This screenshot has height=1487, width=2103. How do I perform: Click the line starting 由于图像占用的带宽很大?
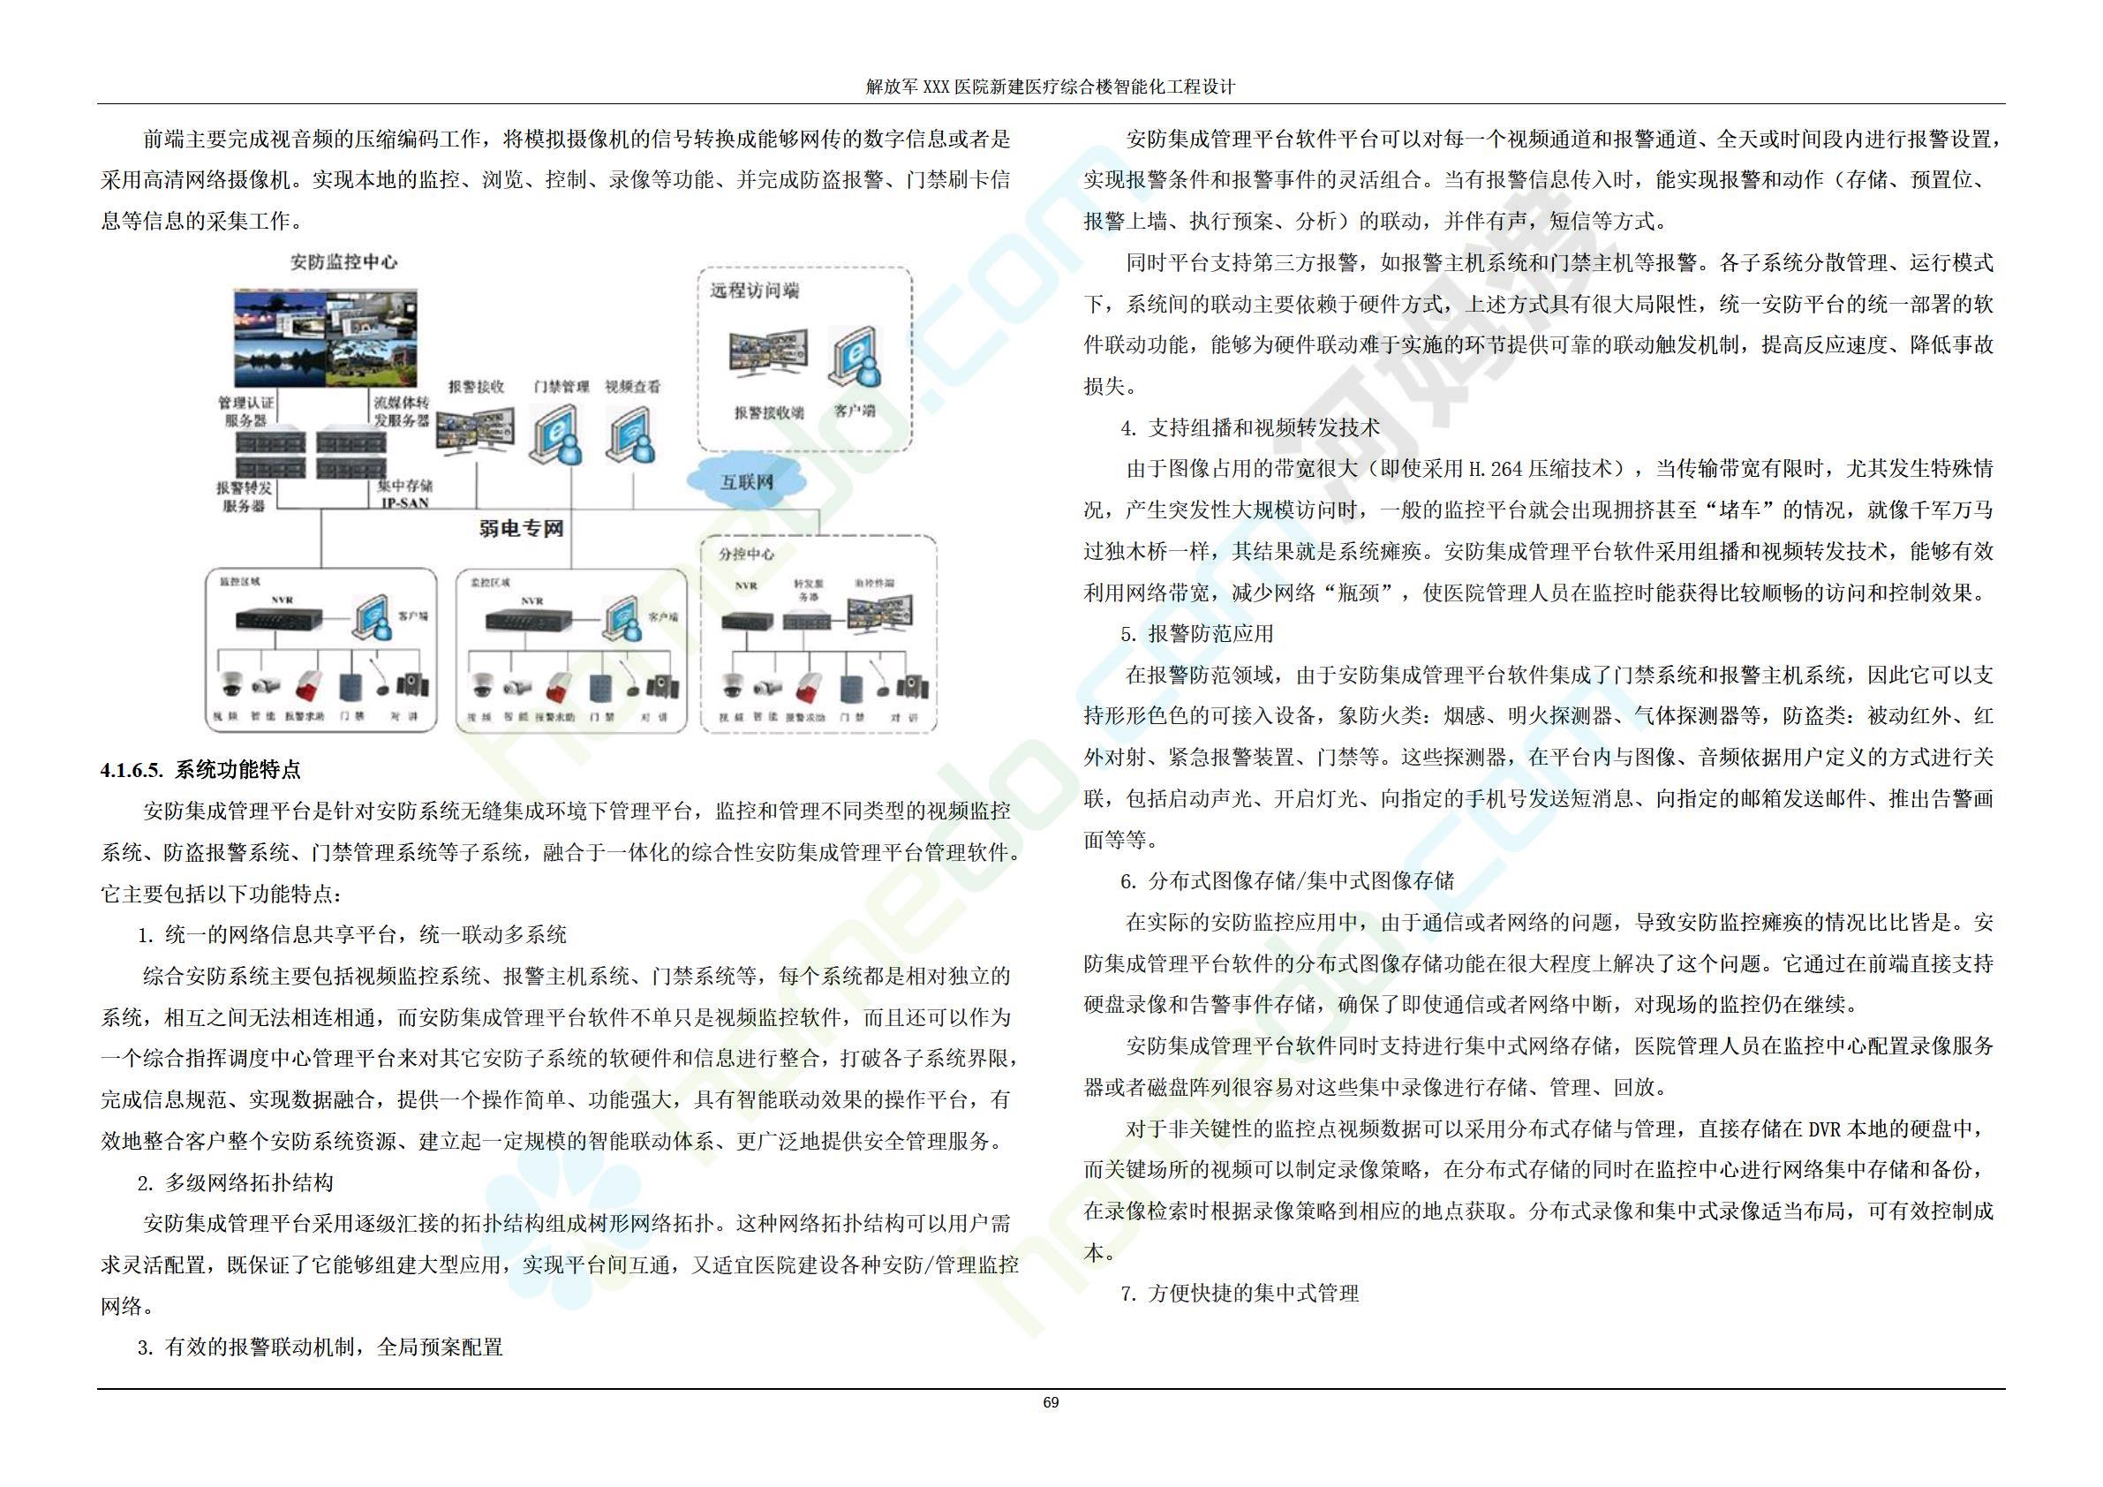[1560, 469]
